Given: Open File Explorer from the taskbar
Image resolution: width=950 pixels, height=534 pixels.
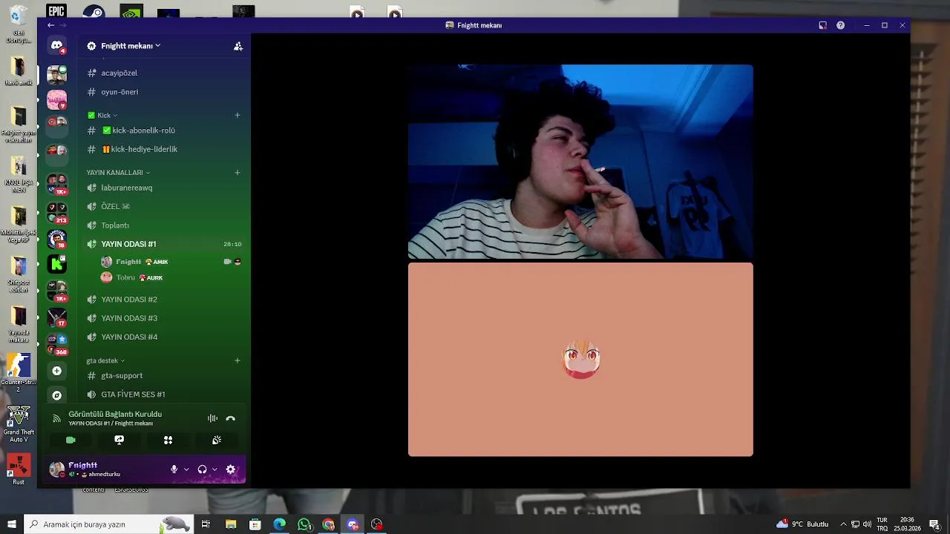Looking at the screenshot, I should click(231, 524).
